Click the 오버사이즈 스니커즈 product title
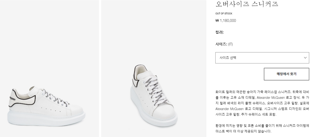 coord(247,4)
